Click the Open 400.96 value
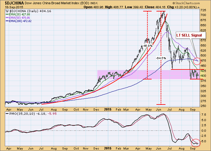The width and height of the screenshot is (211, 151). [x=93, y=7]
